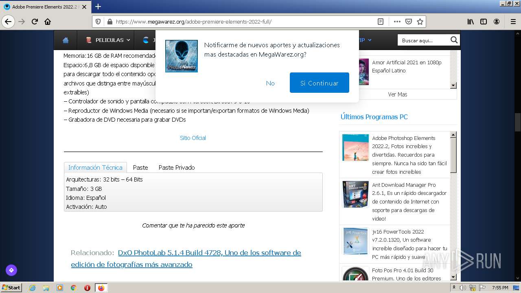Open the tracking protection shield icon

click(98, 22)
